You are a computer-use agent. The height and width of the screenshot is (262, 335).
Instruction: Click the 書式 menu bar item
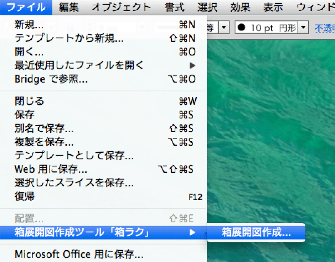click(x=175, y=7)
